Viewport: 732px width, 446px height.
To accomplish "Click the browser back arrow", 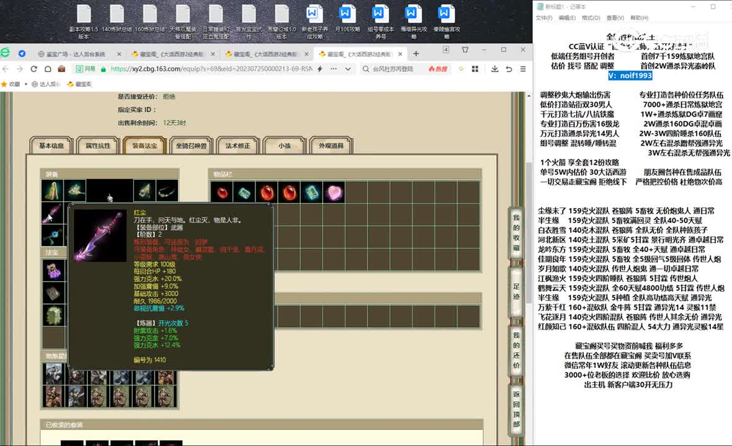I will click(6, 69).
